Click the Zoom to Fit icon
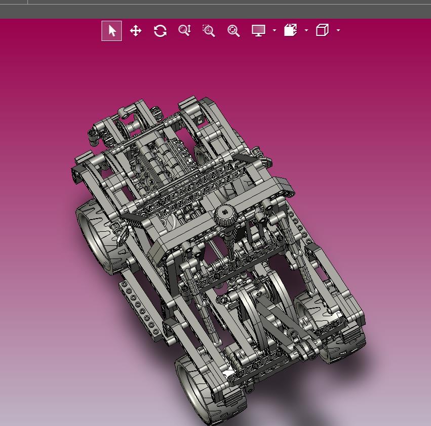This screenshot has height=426, width=431. coord(233,31)
